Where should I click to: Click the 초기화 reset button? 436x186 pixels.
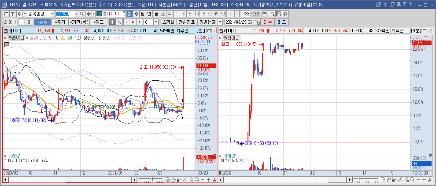(168, 22)
